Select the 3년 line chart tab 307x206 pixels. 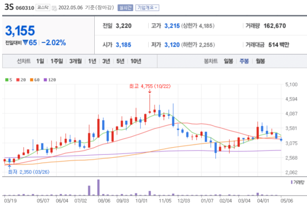click(x=106, y=61)
